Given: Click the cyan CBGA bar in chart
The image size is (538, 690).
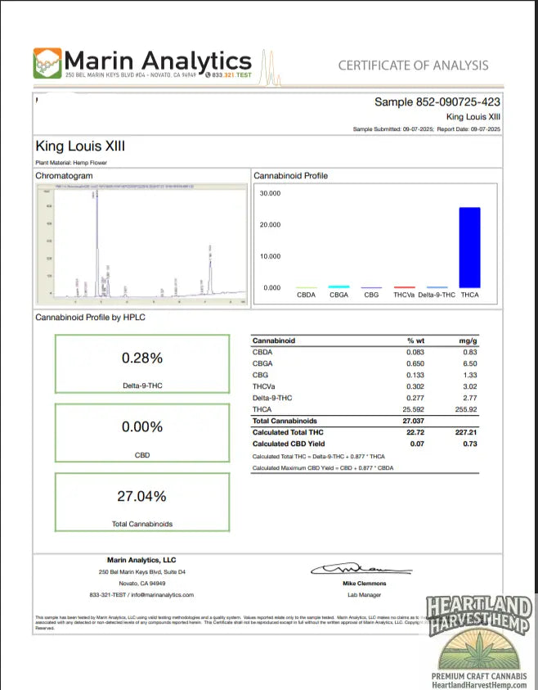Looking at the screenshot, I should (338, 286).
